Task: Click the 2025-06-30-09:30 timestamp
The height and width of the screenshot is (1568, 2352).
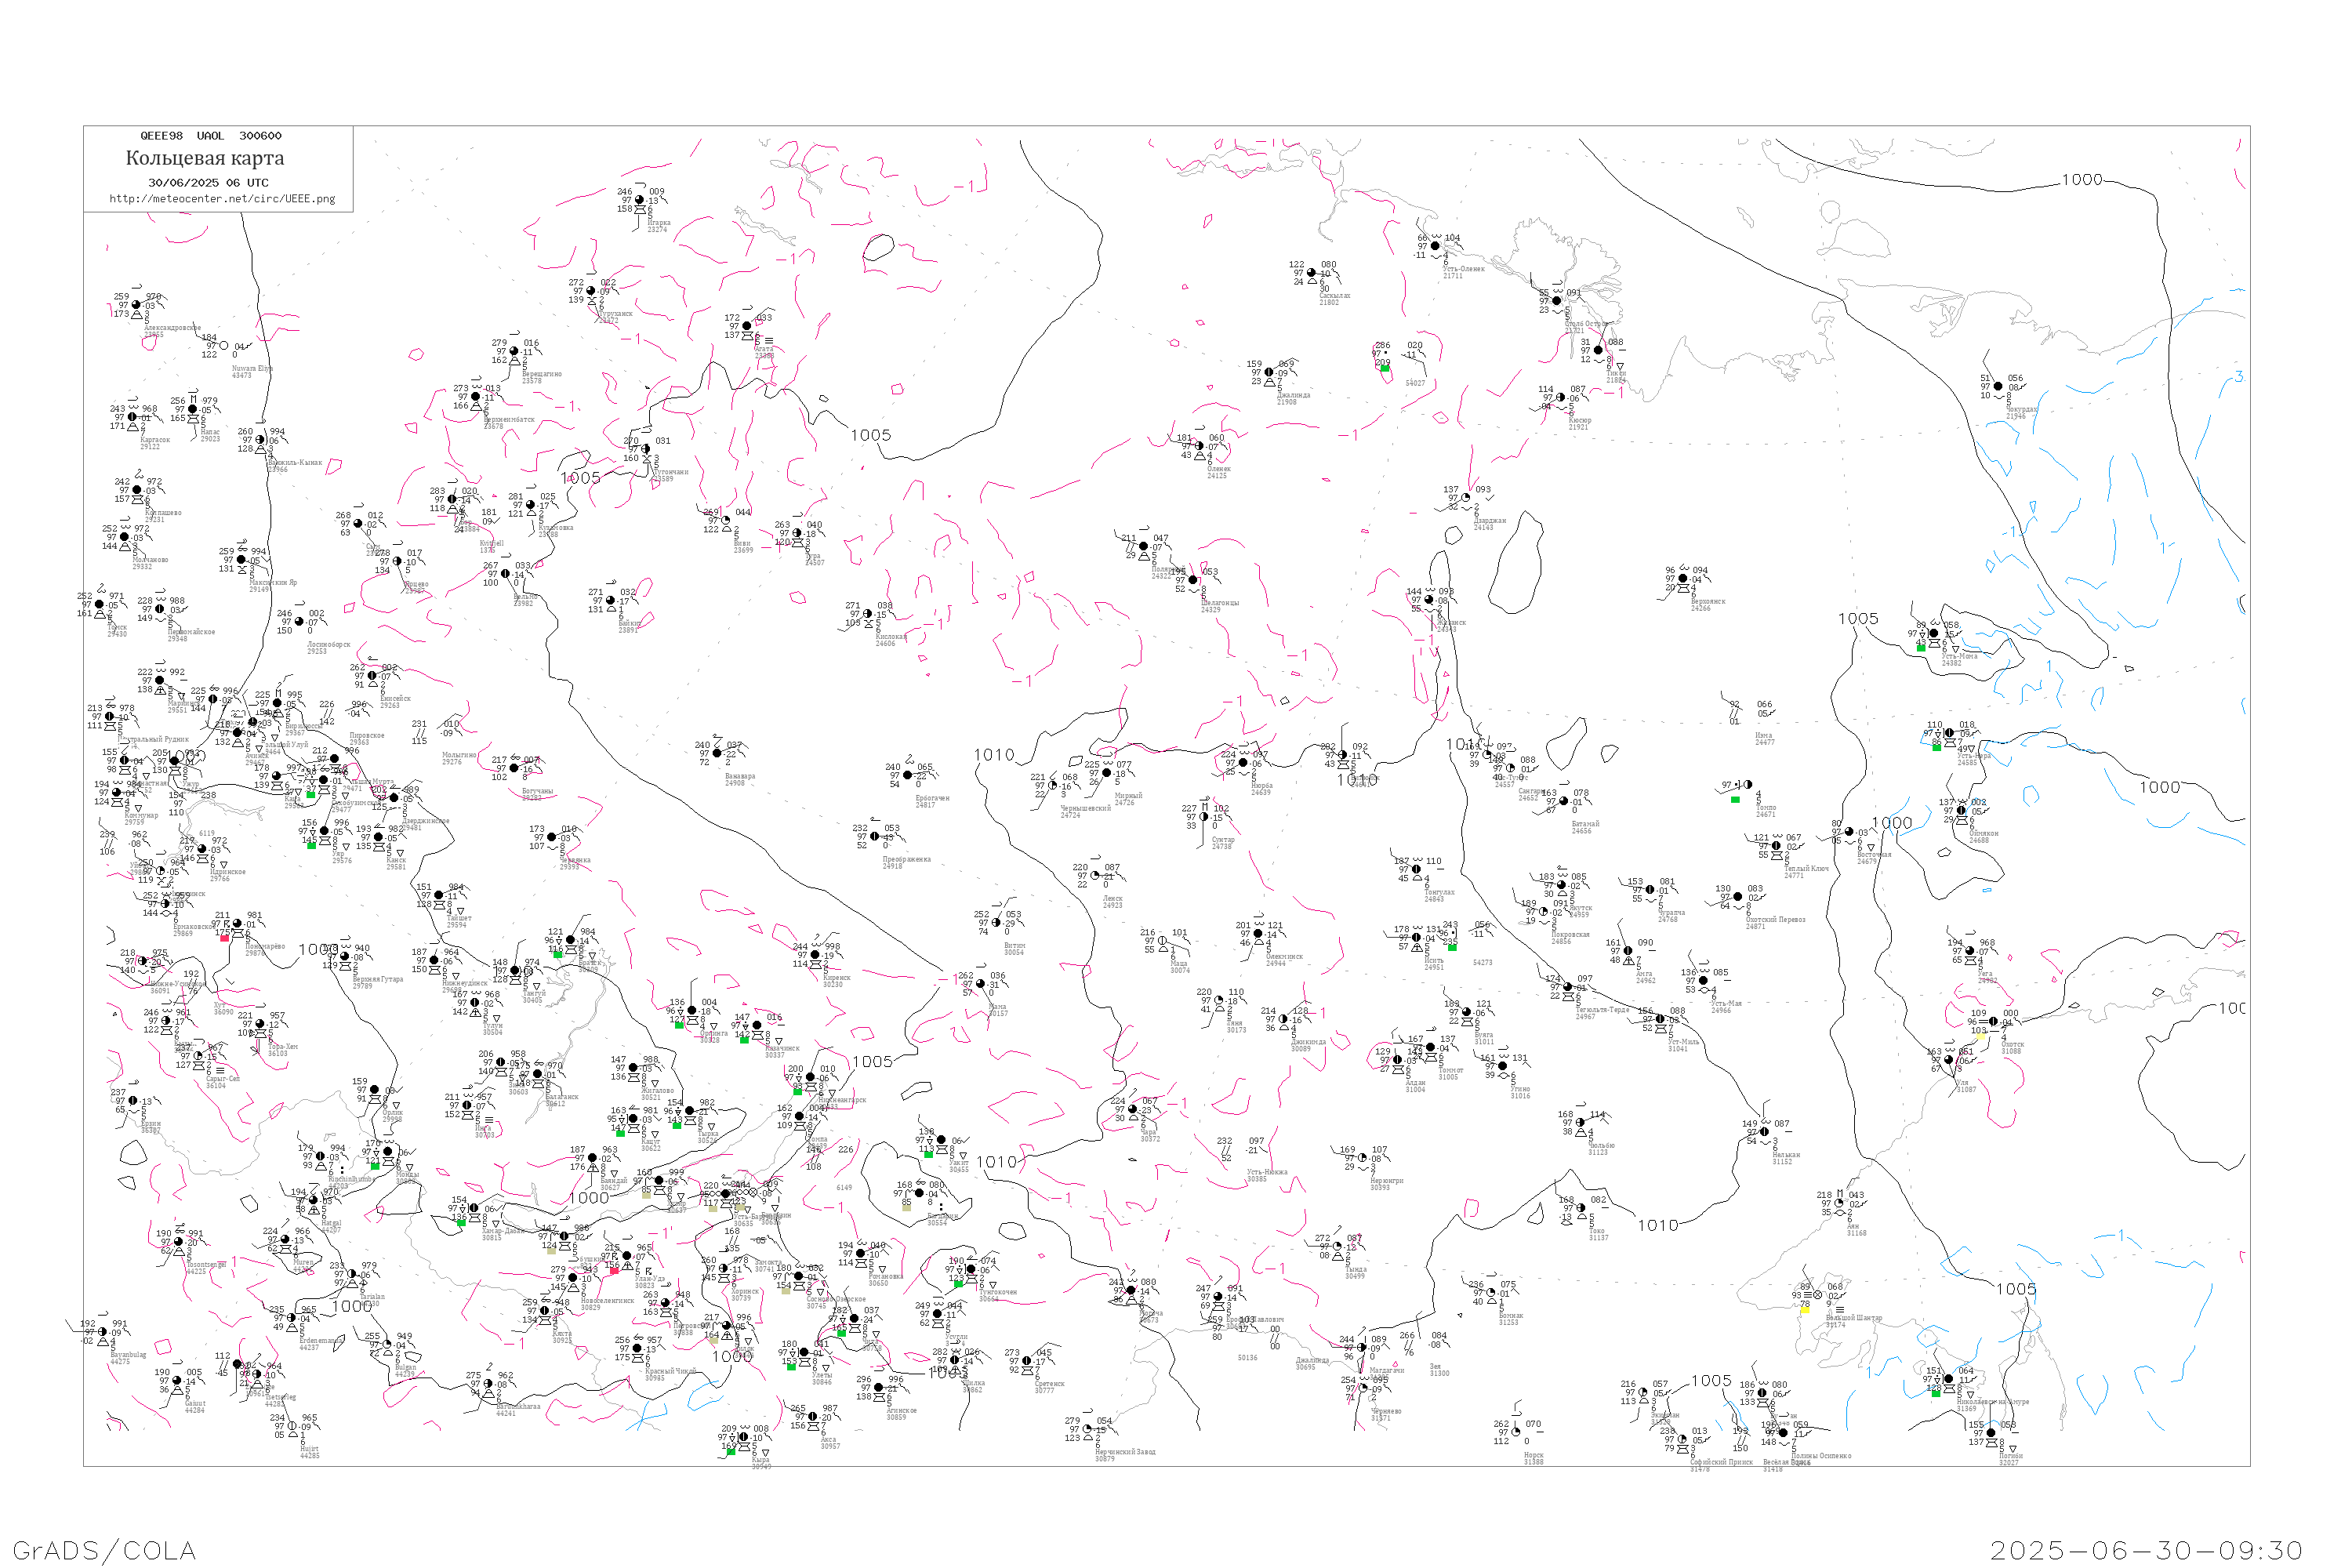Action: coord(2146,1550)
